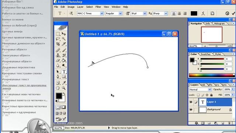Commit current text edits with checkmark

[x=233, y=13]
